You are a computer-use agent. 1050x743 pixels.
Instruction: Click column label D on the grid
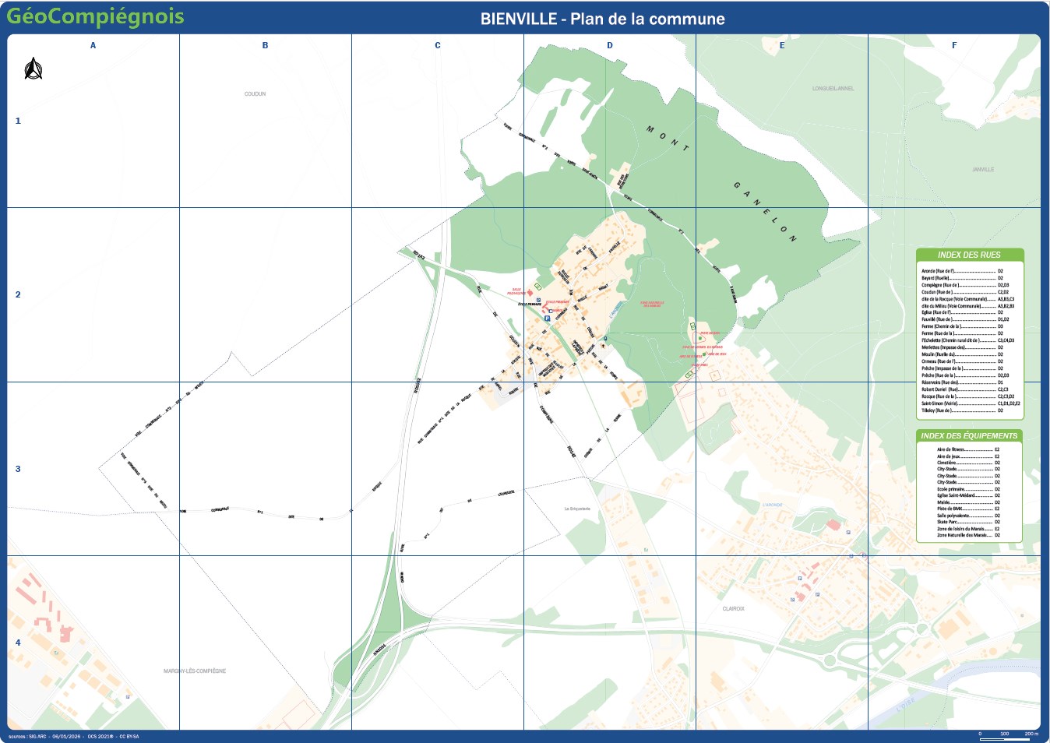[610, 45]
